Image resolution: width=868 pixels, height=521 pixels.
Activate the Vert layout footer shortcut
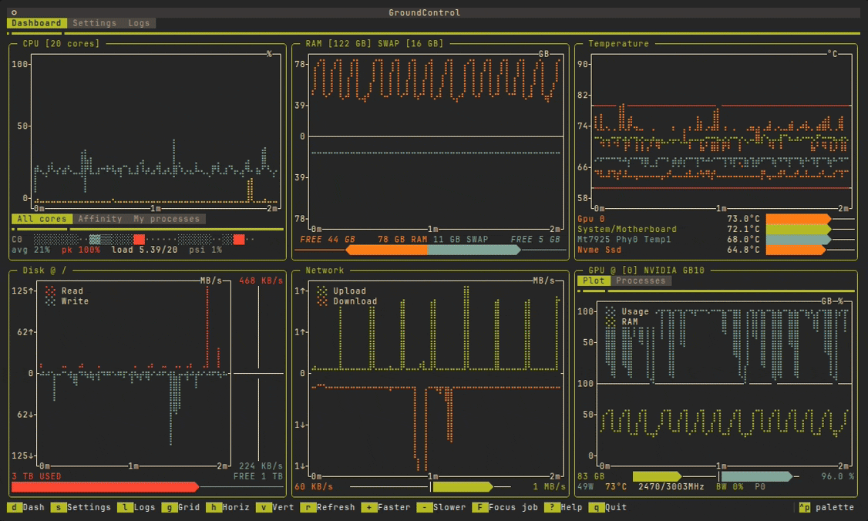tap(274, 507)
